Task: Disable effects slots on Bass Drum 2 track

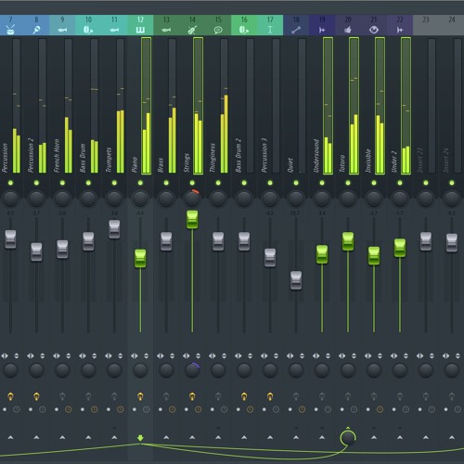Action: tap(244, 396)
